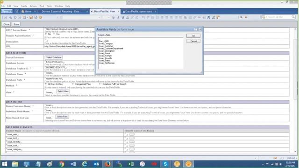Open the Open dropdown button at top left
Image resolution: width=299 pixels, height=168 pixels.
[x=7, y=11]
